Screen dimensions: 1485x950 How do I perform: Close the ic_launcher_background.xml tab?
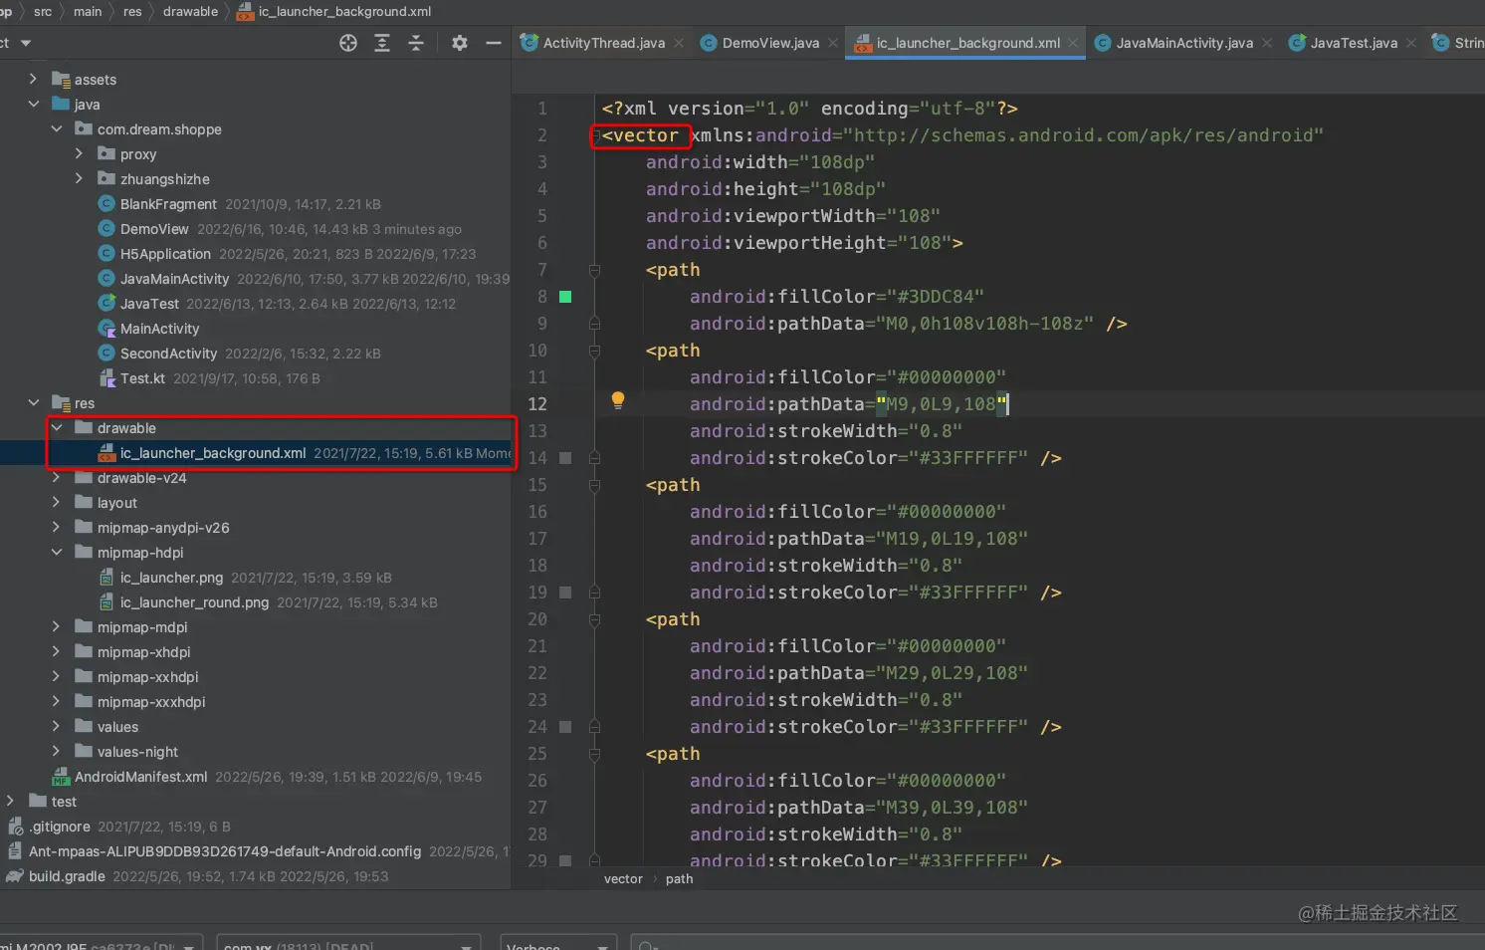pos(1073,43)
